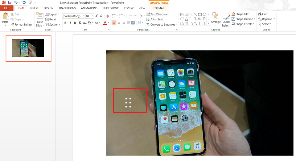Open the FORMAT drawing tools tab
This screenshot has height=161, width=296.
pos(158,8)
